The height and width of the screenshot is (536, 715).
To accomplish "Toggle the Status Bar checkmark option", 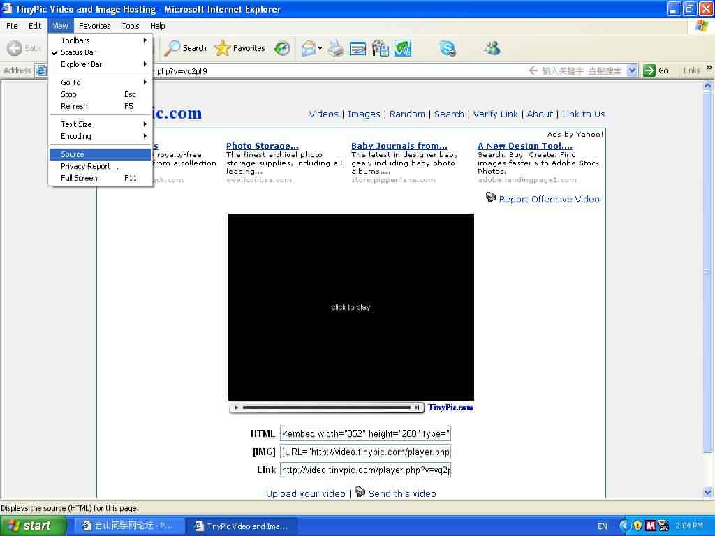I will tap(78, 52).
